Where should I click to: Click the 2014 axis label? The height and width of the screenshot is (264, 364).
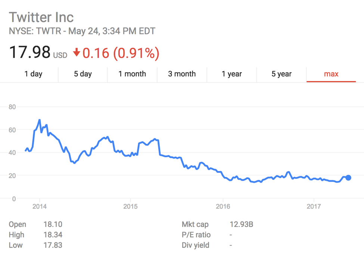click(40, 206)
